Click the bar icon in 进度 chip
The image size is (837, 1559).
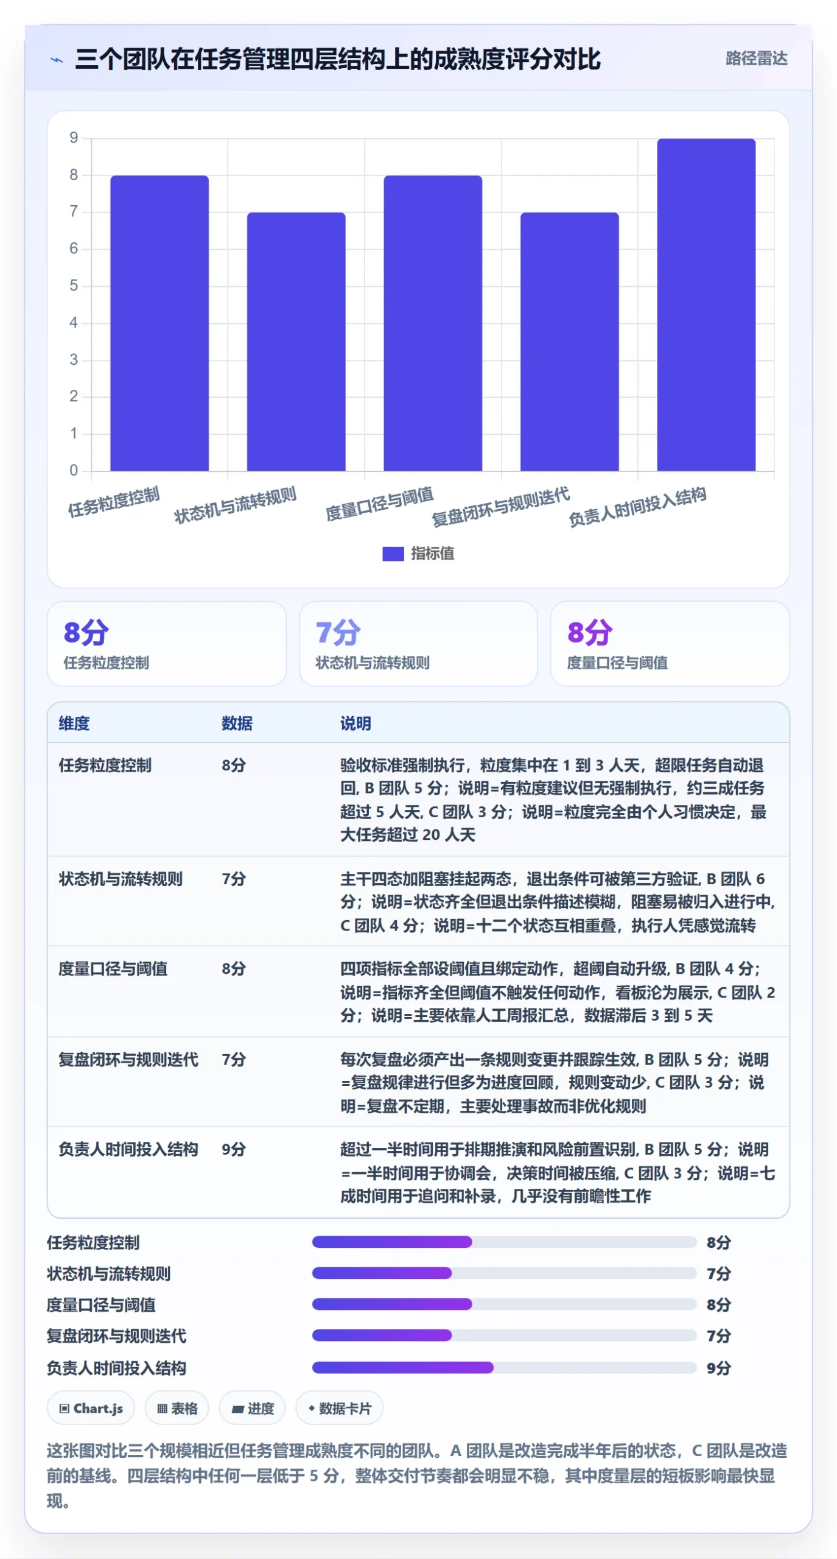click(238, 1409)
